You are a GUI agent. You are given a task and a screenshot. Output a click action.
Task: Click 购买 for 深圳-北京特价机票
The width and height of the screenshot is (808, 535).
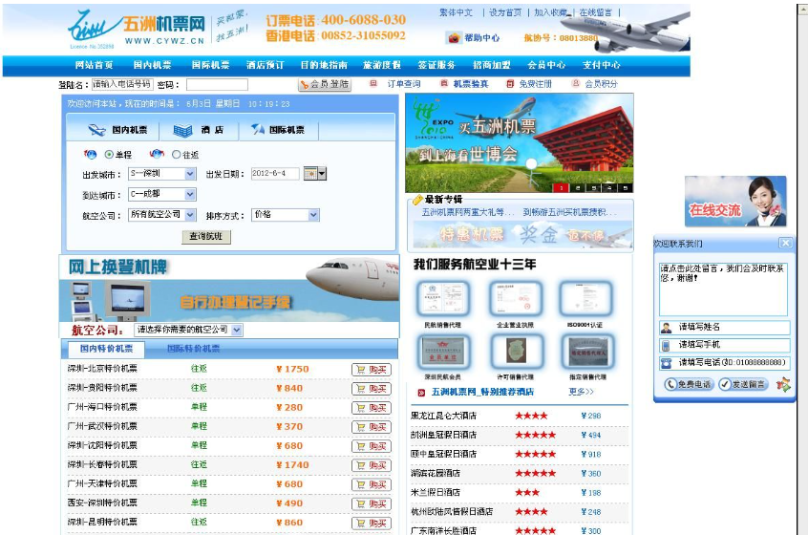[372, 370]
